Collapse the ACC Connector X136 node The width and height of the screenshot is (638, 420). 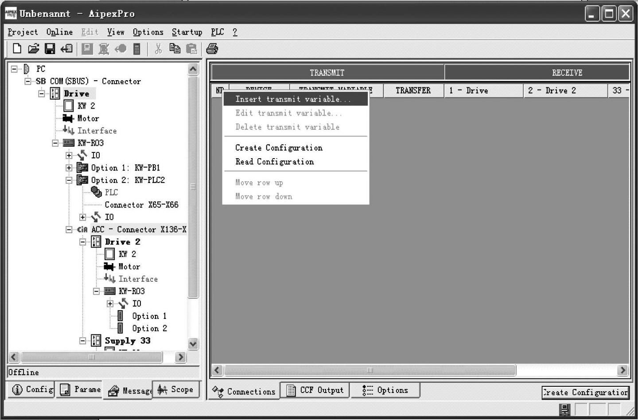69,229
